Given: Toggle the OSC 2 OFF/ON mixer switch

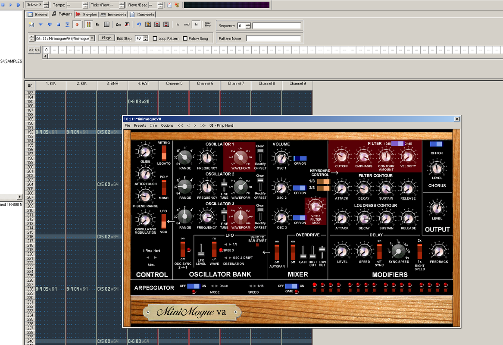Looking at the screenshot, I should click(x=300, y=188).
